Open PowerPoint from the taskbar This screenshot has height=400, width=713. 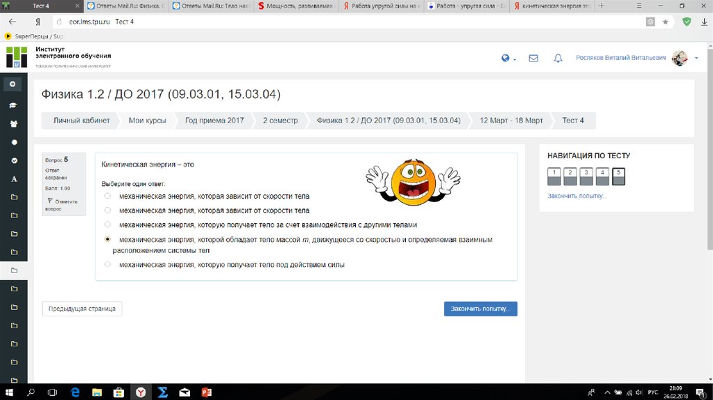206,392
